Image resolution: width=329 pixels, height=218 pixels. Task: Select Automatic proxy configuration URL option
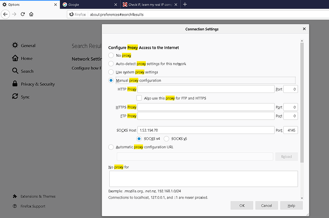[112, 147]
